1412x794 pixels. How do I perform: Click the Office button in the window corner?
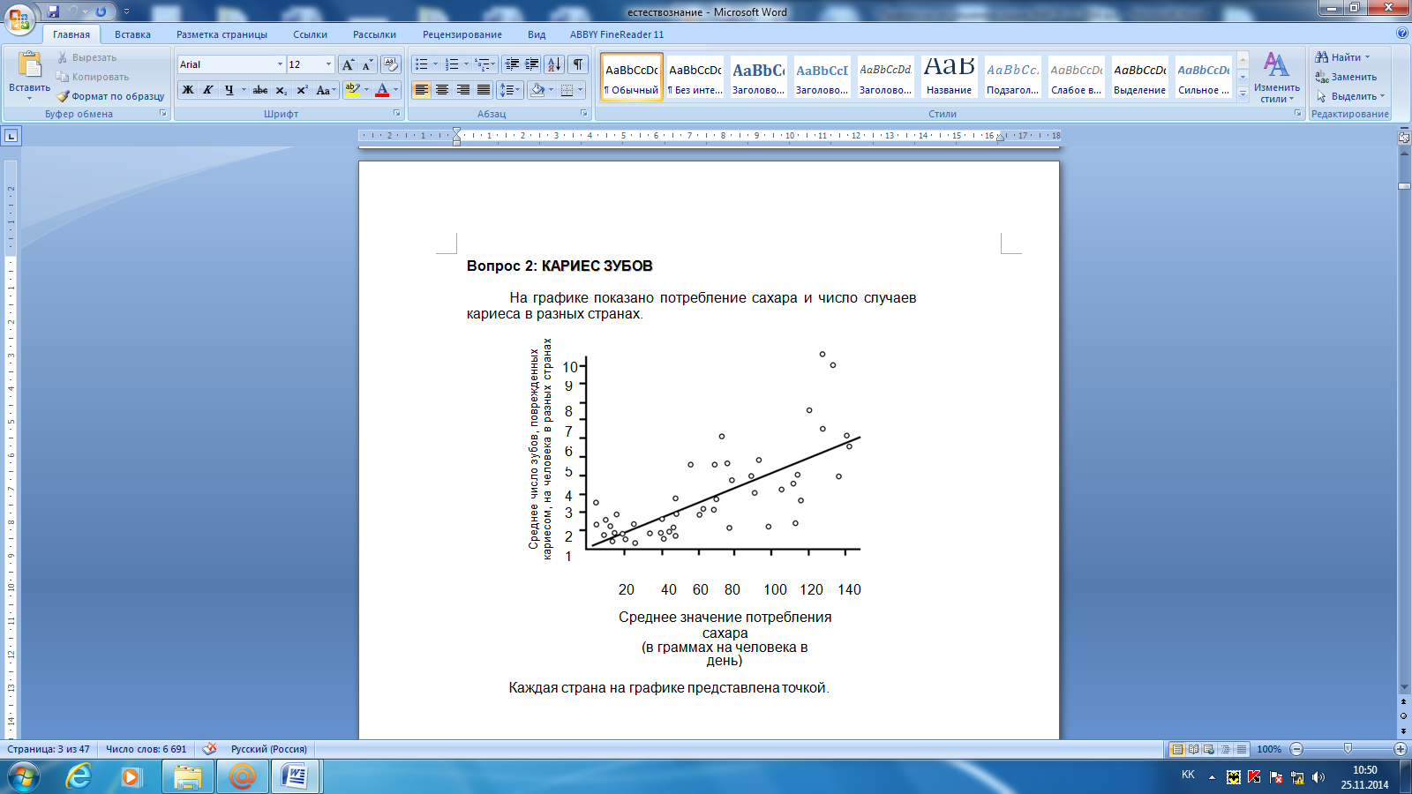[x=19, y=19]
